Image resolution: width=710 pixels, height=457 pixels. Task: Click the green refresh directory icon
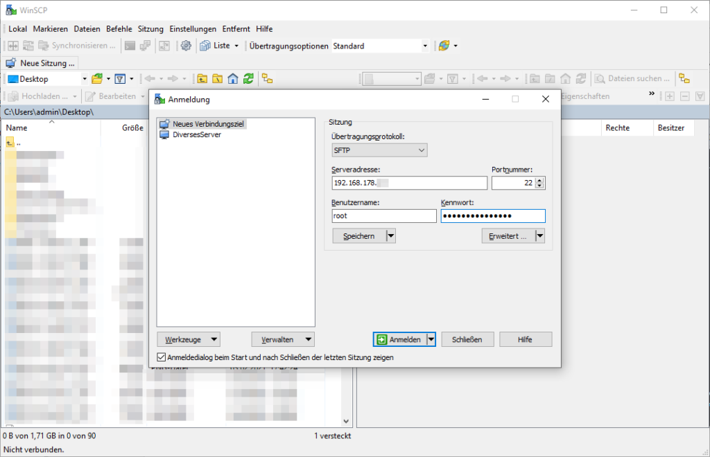[x=248, y=79]
